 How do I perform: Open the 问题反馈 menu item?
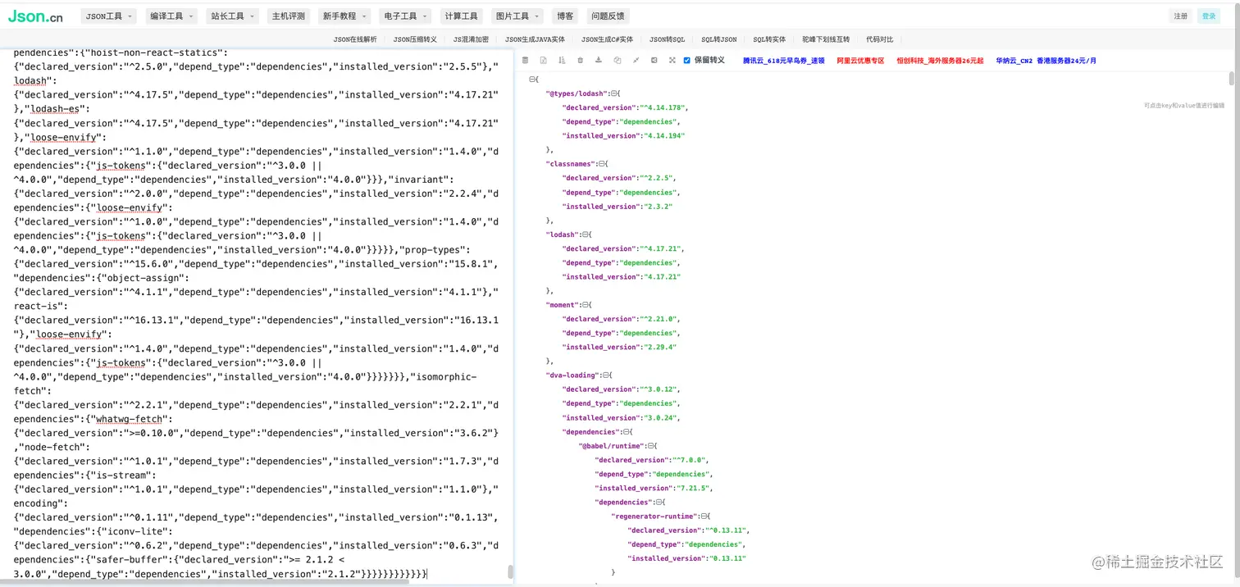[x=608, y=16]
